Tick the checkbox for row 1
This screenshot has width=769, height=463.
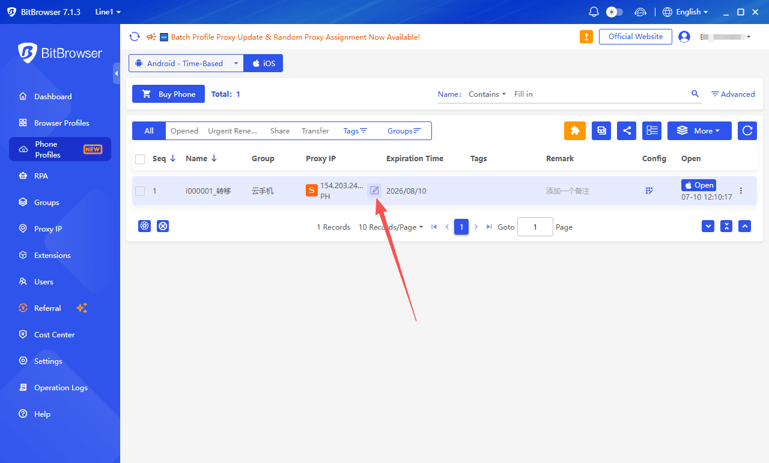pos(140,191)
